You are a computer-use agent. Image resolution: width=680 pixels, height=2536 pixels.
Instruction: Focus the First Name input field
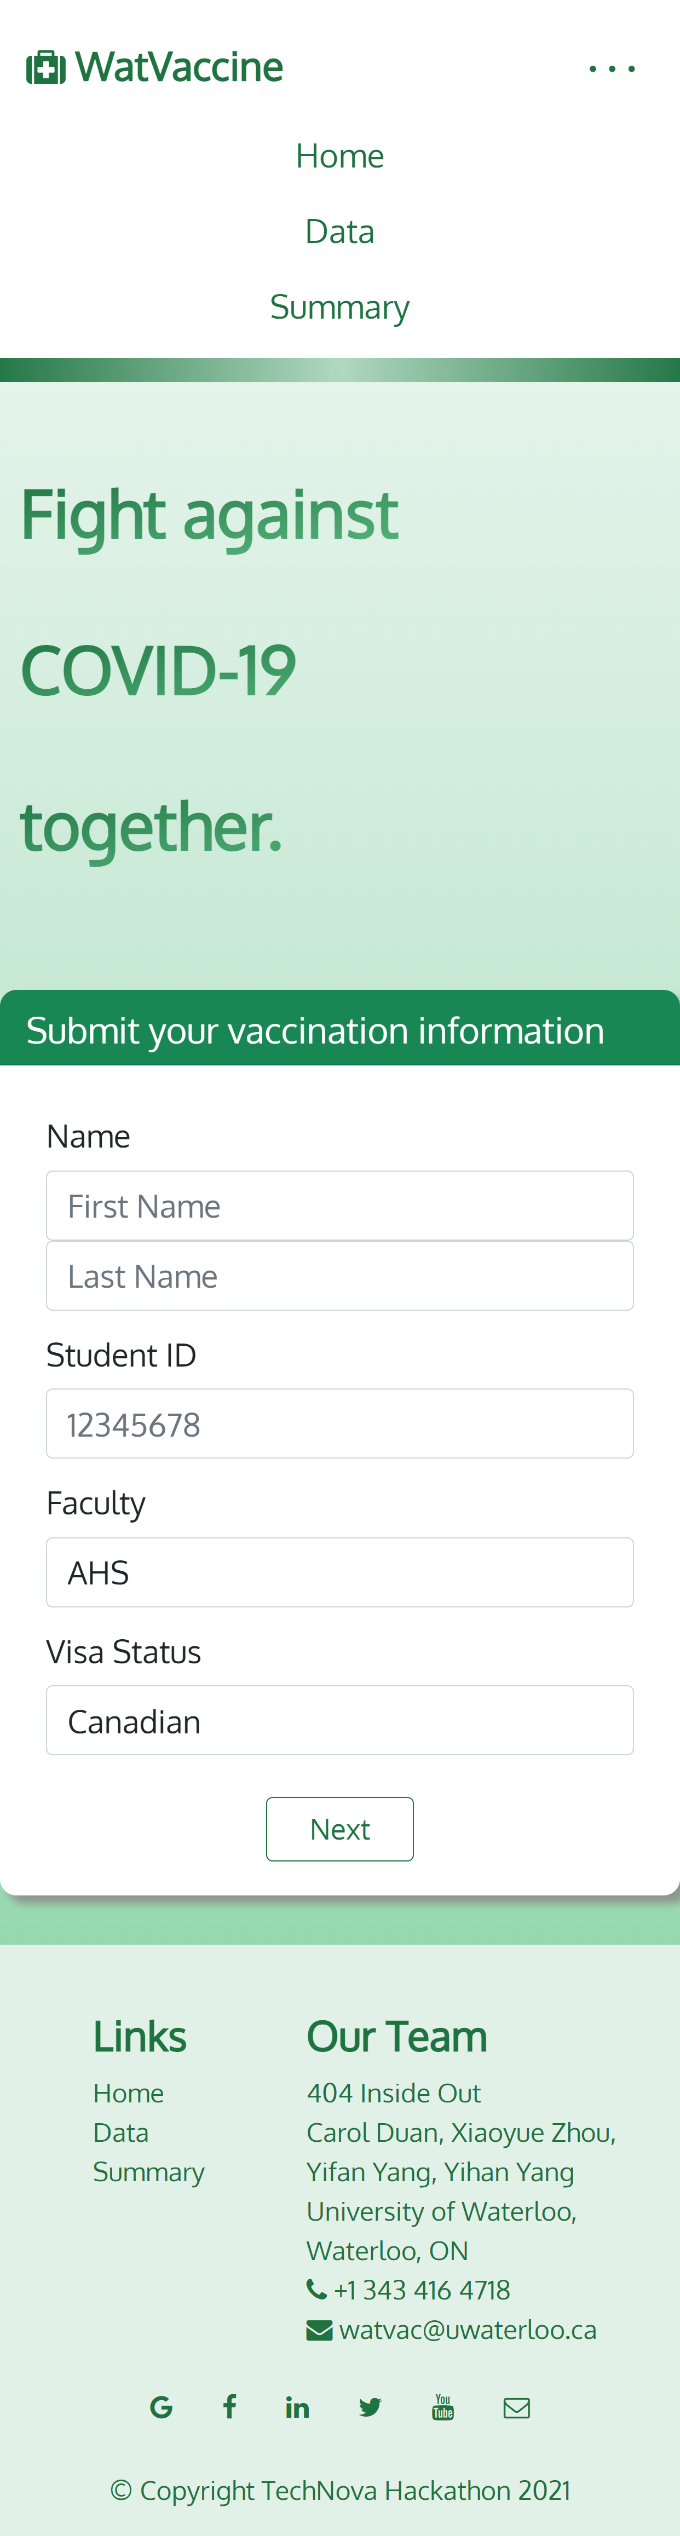pyautogui.click(x=339, y=1205)
